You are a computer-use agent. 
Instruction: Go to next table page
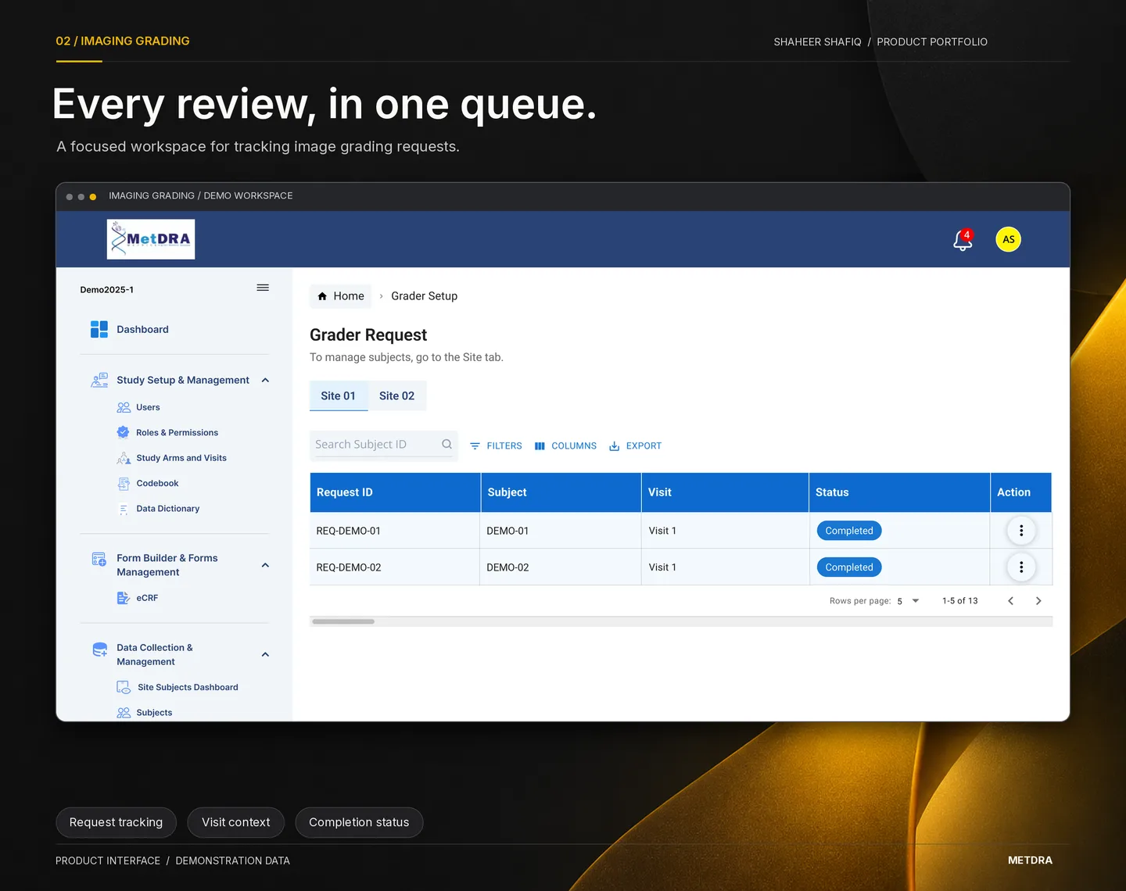[1038, 601]
